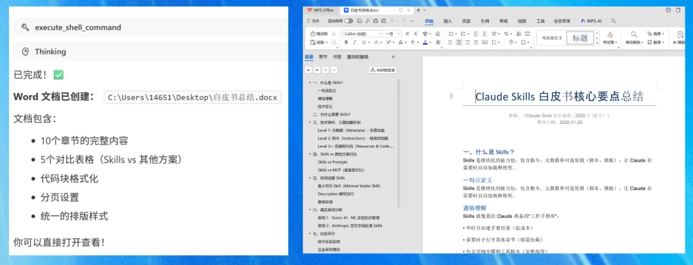Click the redo arrow icon
This screenshot has height=265, width=693.
(404, 21)
